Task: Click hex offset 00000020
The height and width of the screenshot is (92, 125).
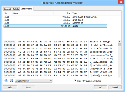Action: (x=10, y=48)
